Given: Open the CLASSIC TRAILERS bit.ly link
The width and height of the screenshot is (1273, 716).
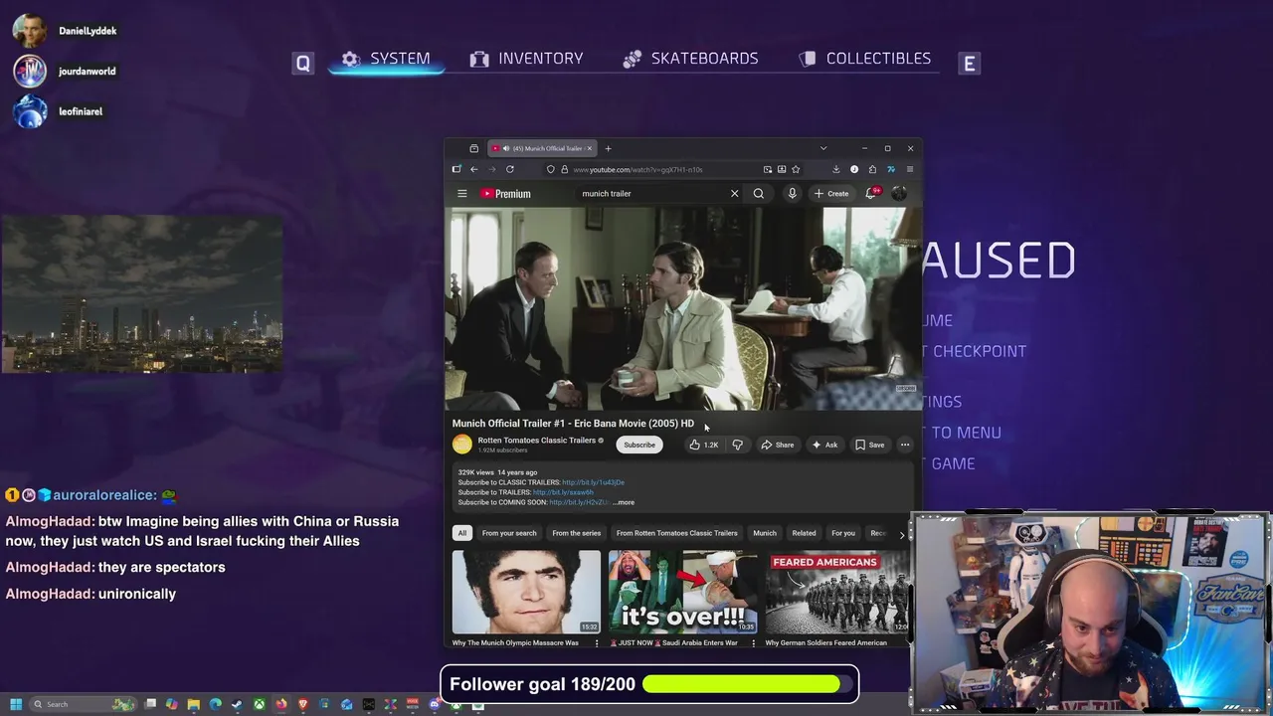Looking at the screenshot, I should (x=593, y=482).
